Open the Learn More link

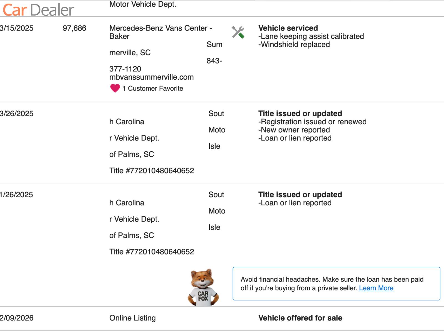[x=376, y=288]
